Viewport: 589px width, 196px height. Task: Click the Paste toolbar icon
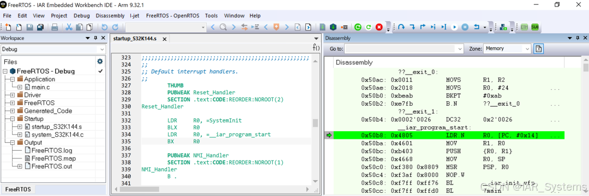tap(89, 27)
